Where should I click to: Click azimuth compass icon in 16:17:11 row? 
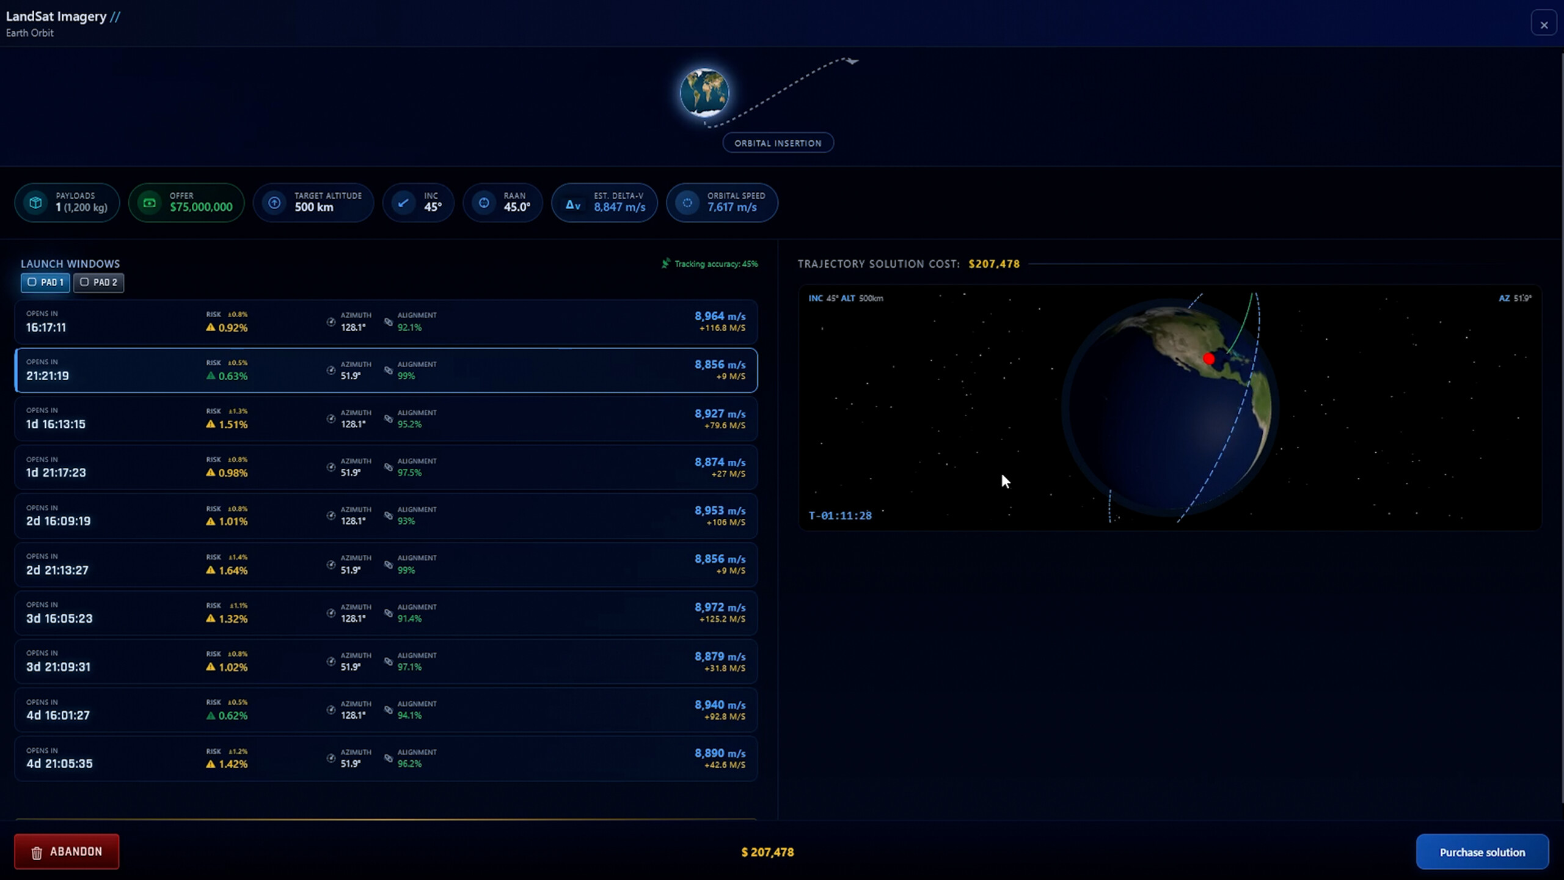[331, 321]
